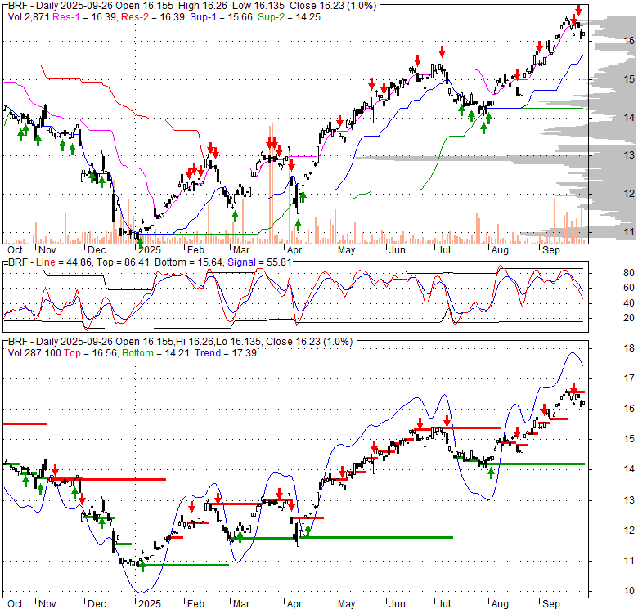Select the 'Top = 16.56' label in bottom chart

(x=90, y=353)
